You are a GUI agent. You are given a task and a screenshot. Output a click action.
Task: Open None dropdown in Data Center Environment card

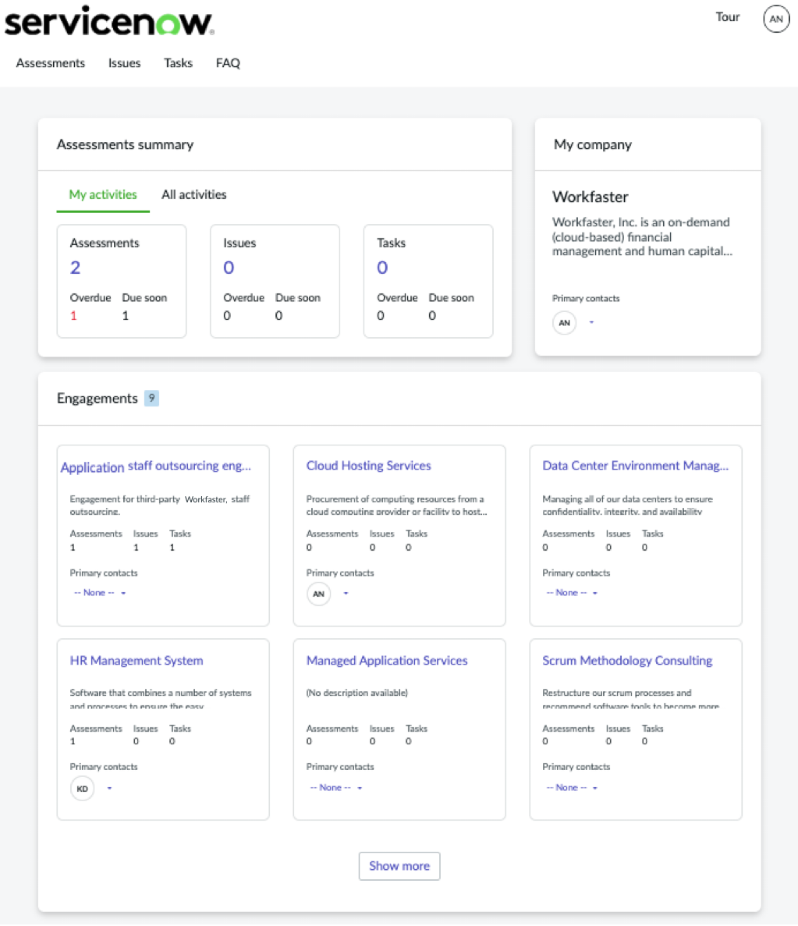pos(572,592)
